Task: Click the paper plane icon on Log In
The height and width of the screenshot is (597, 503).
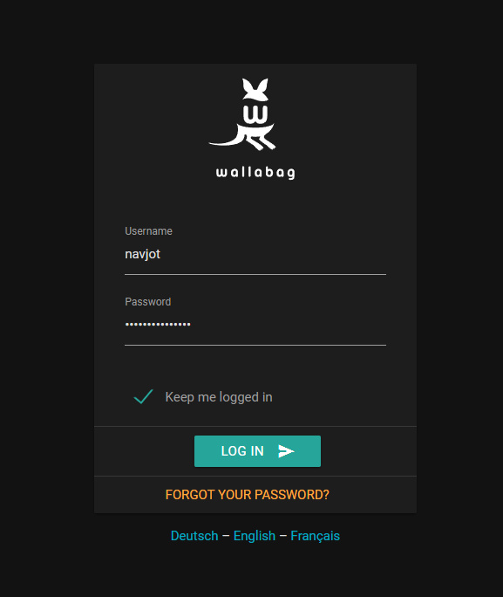Action: tap(286, 451)
